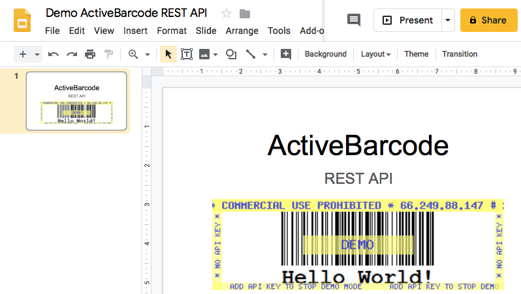The image size is (521, 294).
Task: Expand the insert image dropdown arrow
Action: click(215, 54)
